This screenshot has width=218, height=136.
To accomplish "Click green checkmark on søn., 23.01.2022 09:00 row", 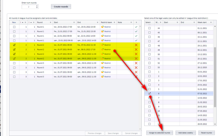I will (x=136, y=41).
